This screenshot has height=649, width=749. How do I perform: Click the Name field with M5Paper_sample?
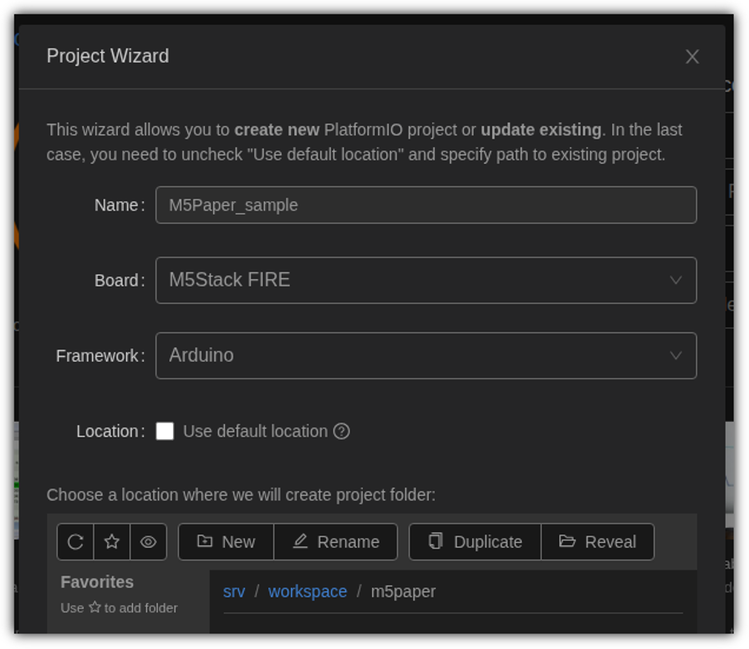tap(426, 205)
